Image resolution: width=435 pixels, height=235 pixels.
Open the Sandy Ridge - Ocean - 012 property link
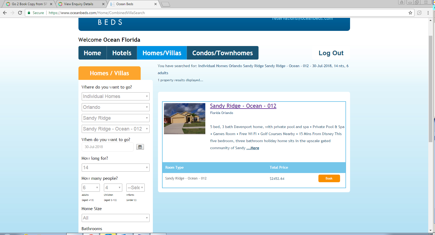tap(243, 106)
